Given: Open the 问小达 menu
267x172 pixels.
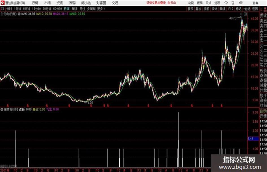Looking at the screenshot, I should 86,3.
